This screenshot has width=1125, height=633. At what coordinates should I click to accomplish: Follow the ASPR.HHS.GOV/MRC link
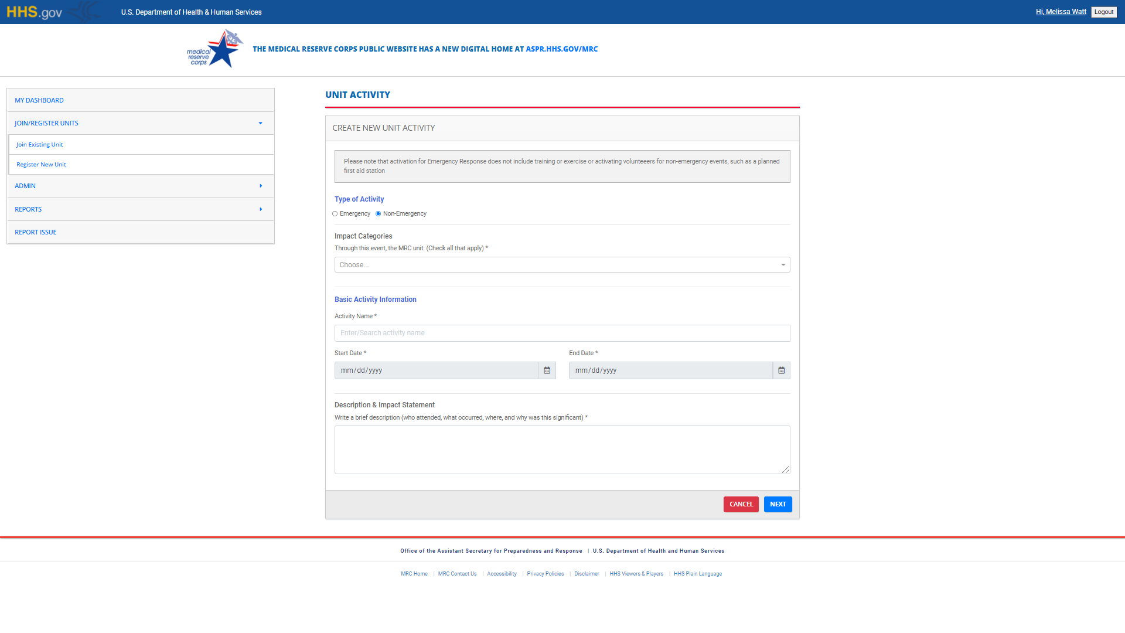pyautogui.click(x=561, y=49)
